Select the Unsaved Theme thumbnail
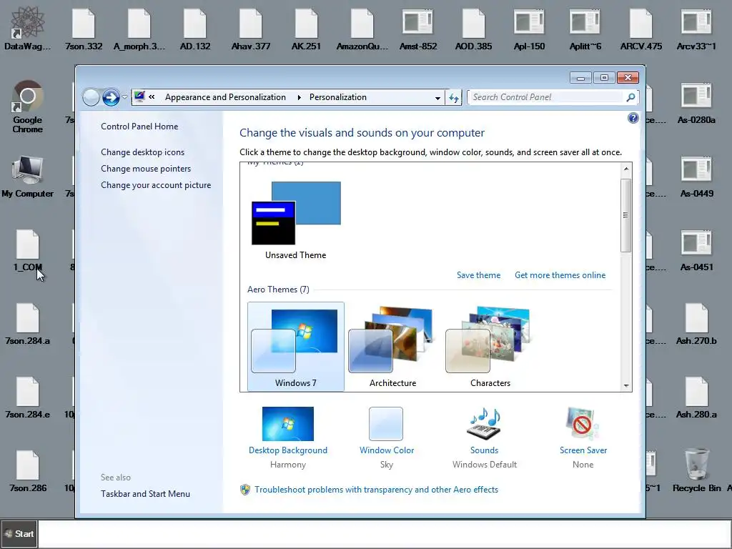 click(295, 220)
